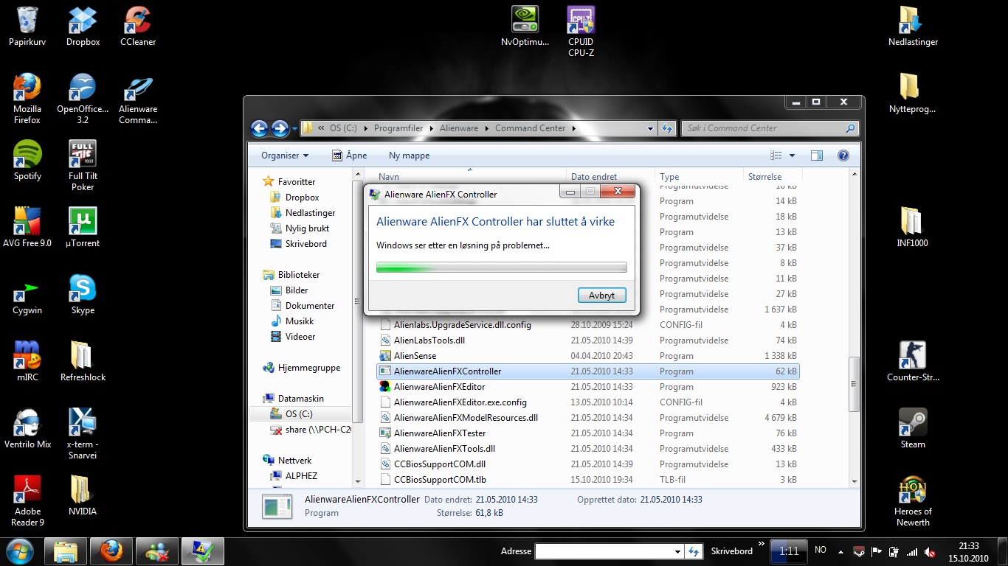Viewport: 1008px width, 566px height.
Task: Select Dokumenter under Biblioteker
Action: [x=310, y=306]
